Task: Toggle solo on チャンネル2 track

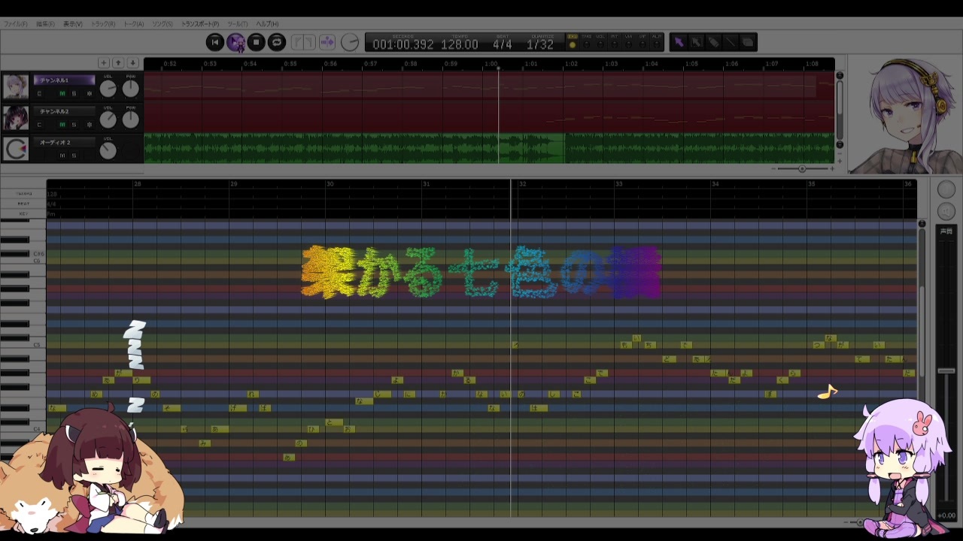Action: (74, 125)
